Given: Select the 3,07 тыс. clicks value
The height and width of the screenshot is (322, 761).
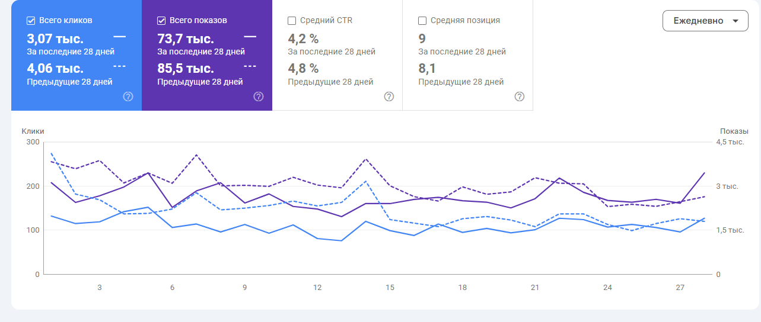Looking at the screenshot, I should 55,39.
